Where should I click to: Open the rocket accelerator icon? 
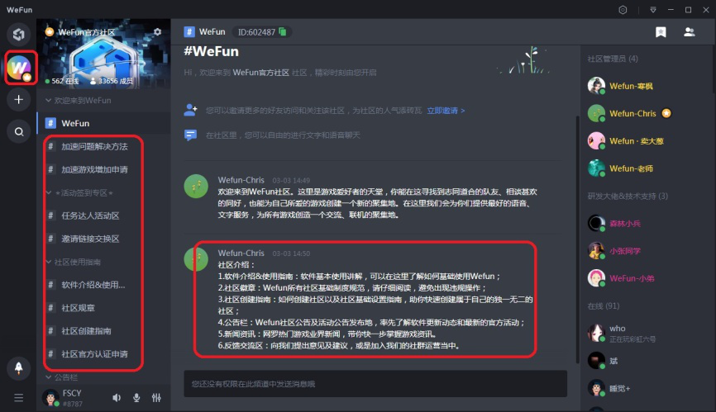[19, 367]
